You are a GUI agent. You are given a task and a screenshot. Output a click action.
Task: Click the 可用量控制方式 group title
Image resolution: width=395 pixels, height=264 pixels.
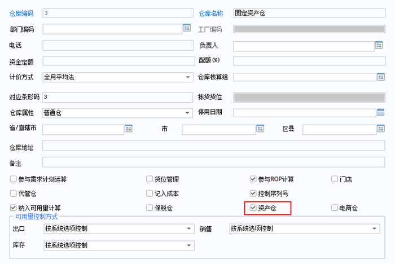tap(37, 217)
